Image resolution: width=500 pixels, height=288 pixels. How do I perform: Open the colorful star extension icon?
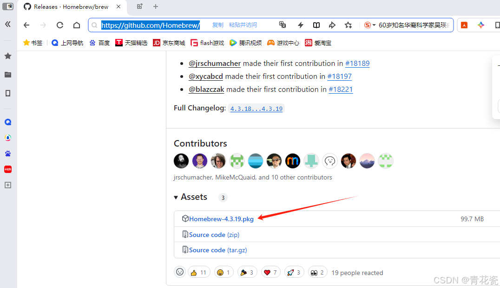point(481,25)
